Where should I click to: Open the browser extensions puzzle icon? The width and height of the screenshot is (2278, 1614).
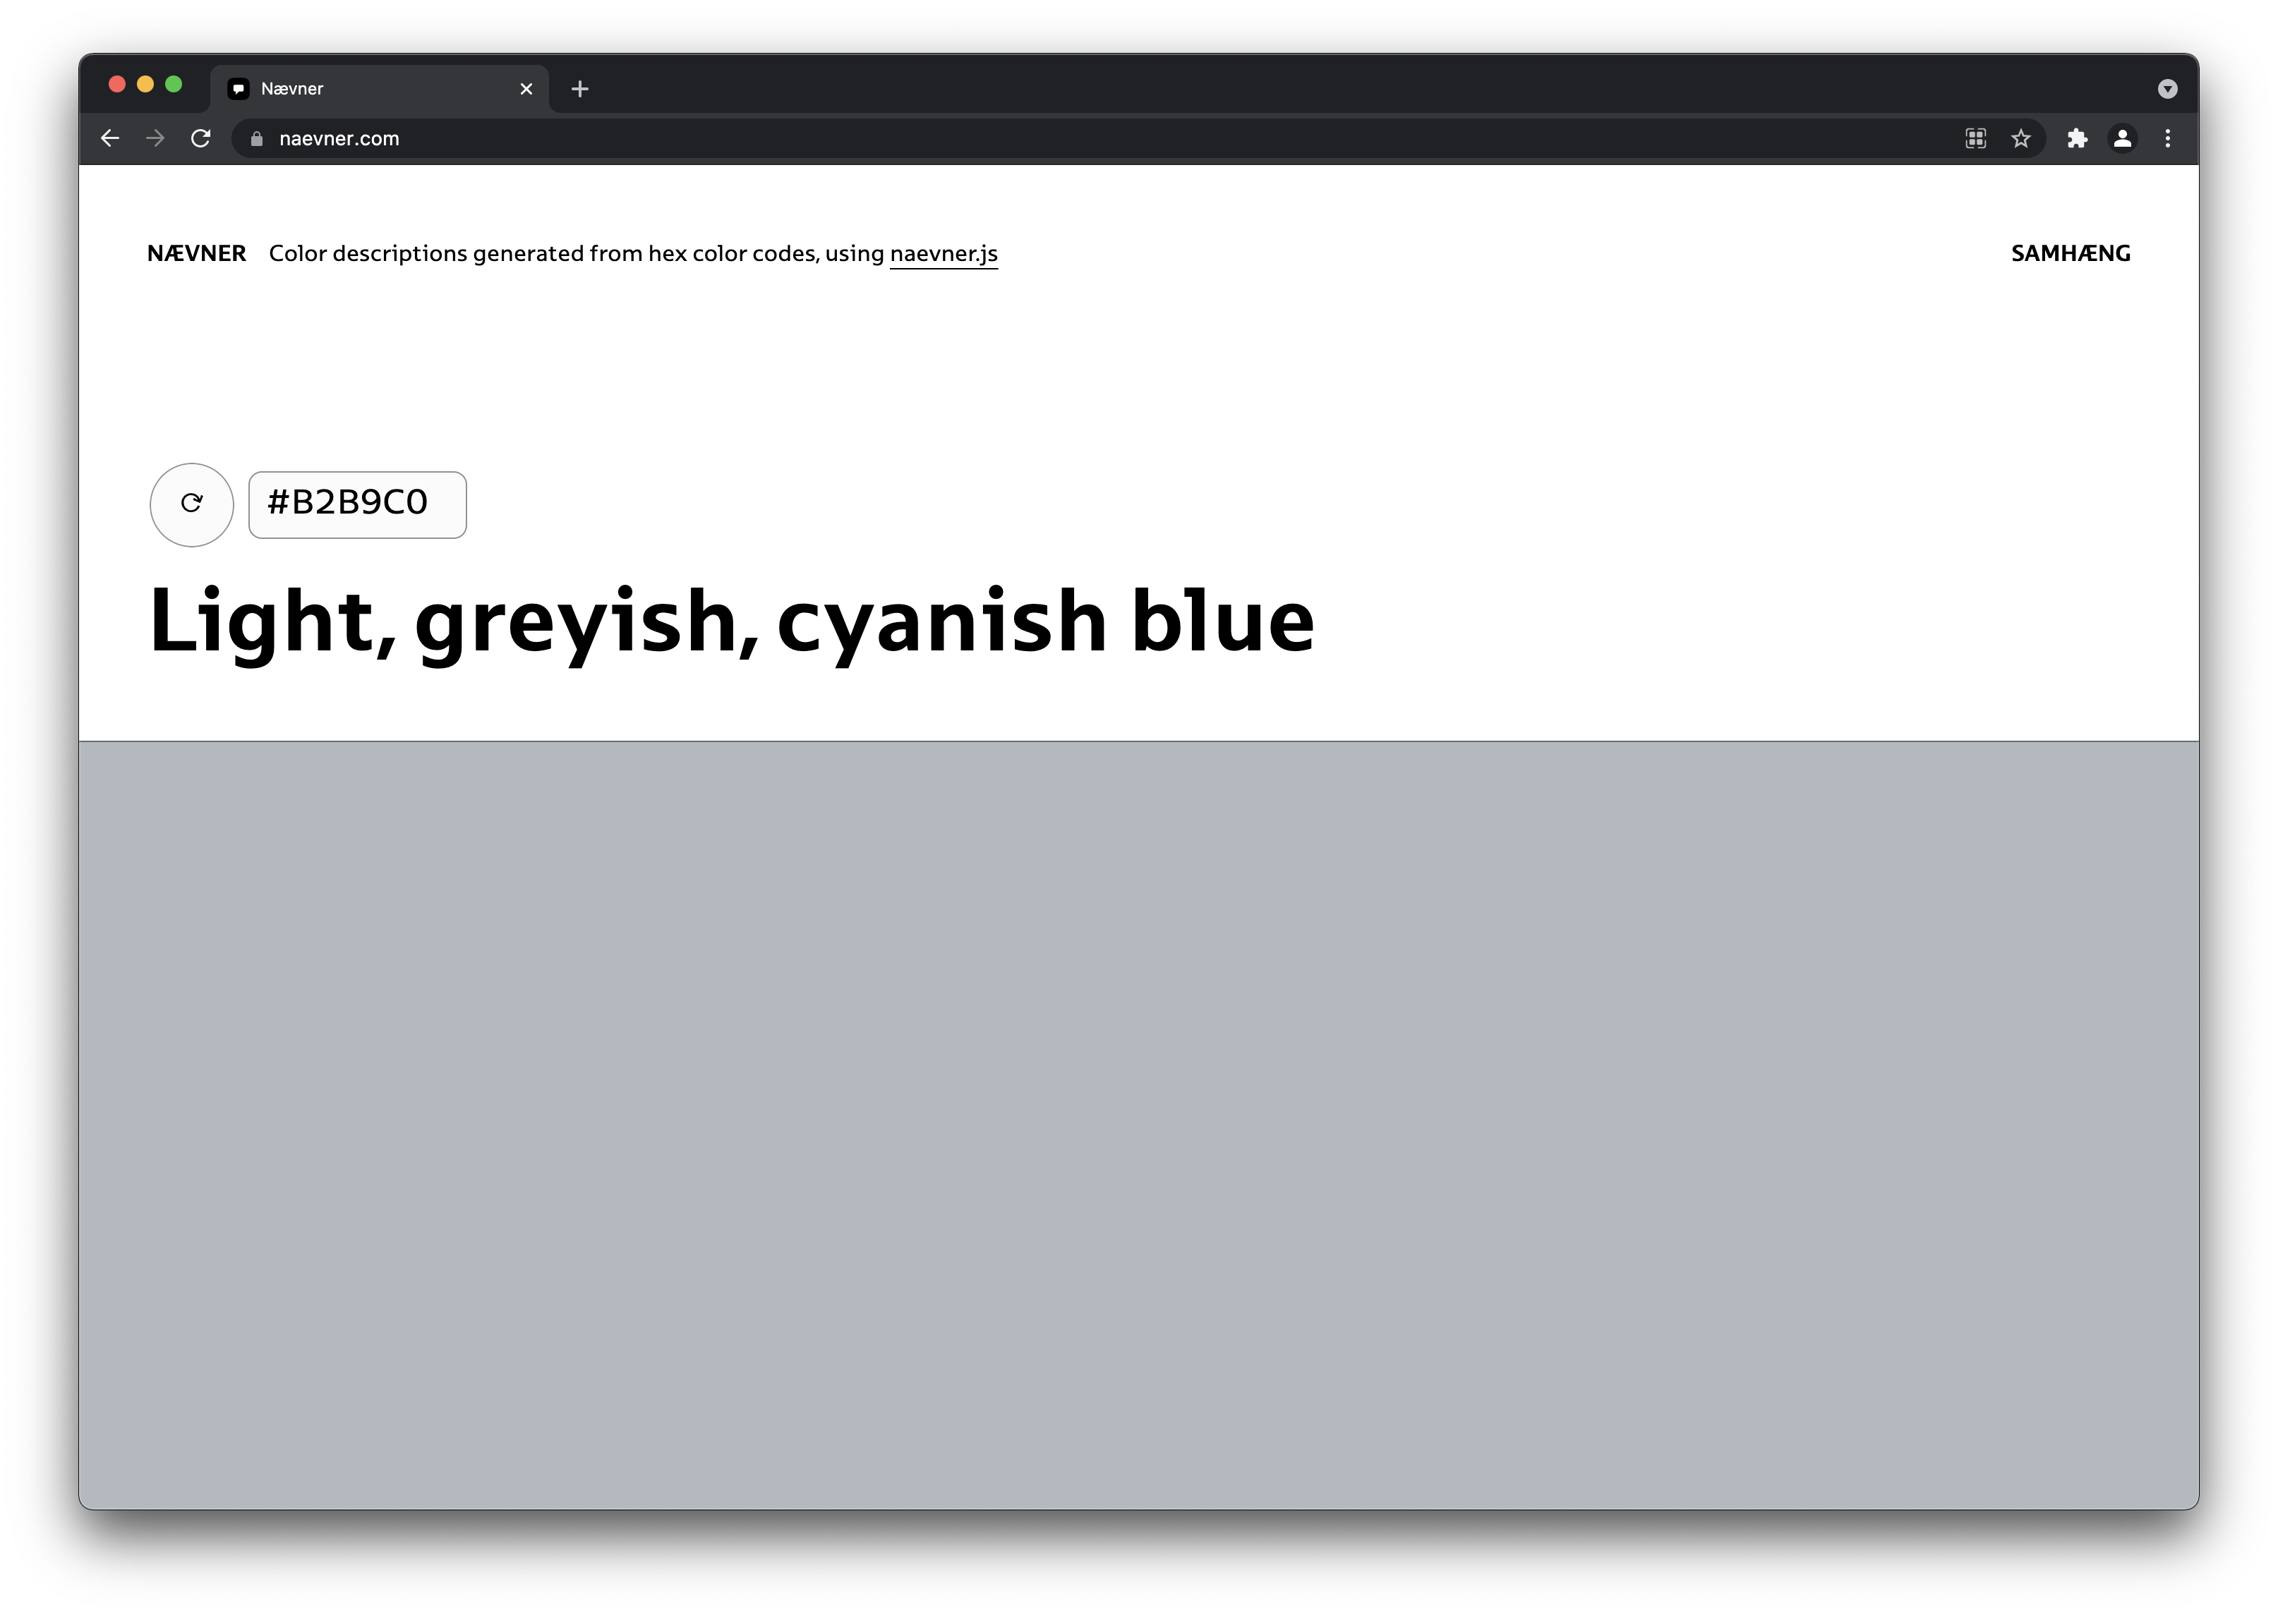[x=2076, y=138]
